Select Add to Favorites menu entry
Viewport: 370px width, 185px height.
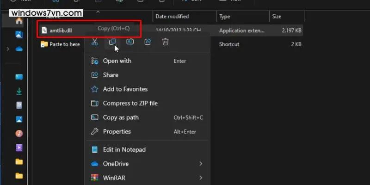click(x=125, y=89)
